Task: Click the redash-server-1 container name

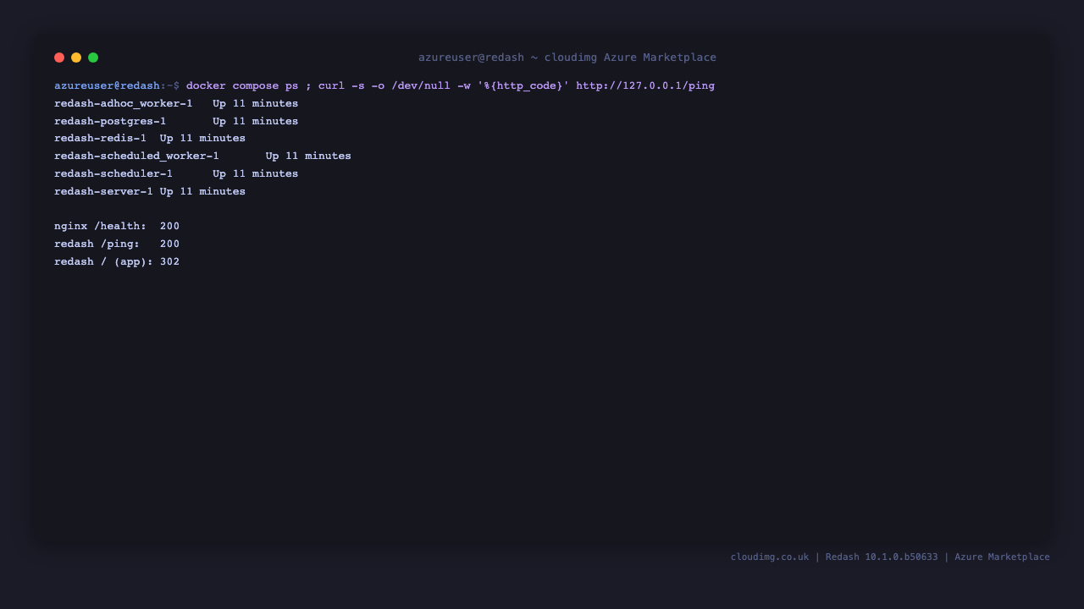Action: click(103, 192)
